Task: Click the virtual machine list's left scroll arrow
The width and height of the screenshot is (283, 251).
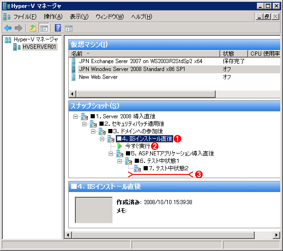Action: (72, 94)
